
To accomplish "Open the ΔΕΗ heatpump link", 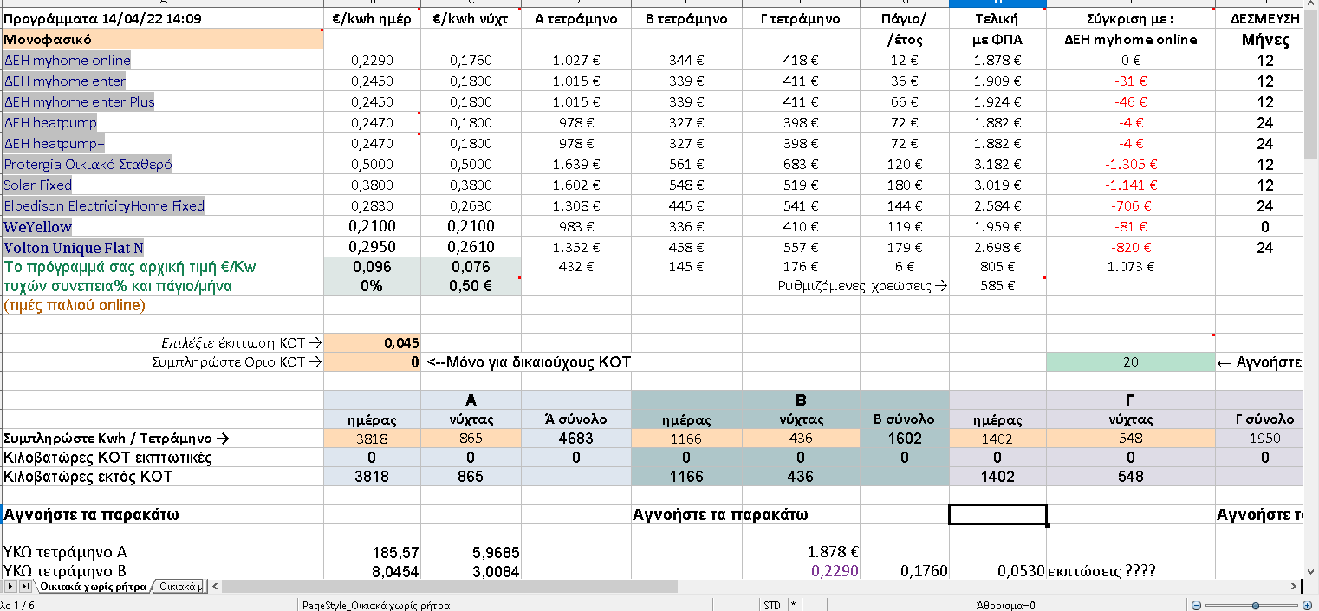I will (x=50, y=123).
